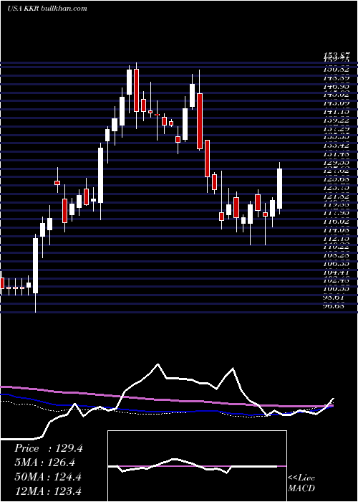Click the 139.22 price axis label

(x=336, y=120)
